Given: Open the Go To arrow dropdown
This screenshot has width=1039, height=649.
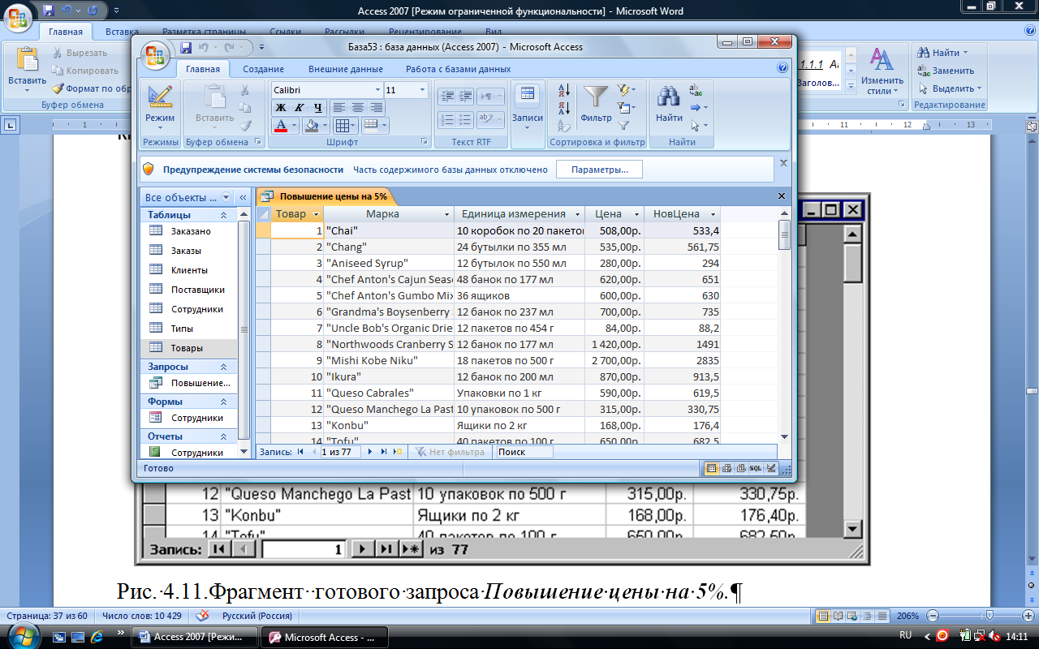Looking at the screenshot, I should pyautogui.click(x=699, y=108).
